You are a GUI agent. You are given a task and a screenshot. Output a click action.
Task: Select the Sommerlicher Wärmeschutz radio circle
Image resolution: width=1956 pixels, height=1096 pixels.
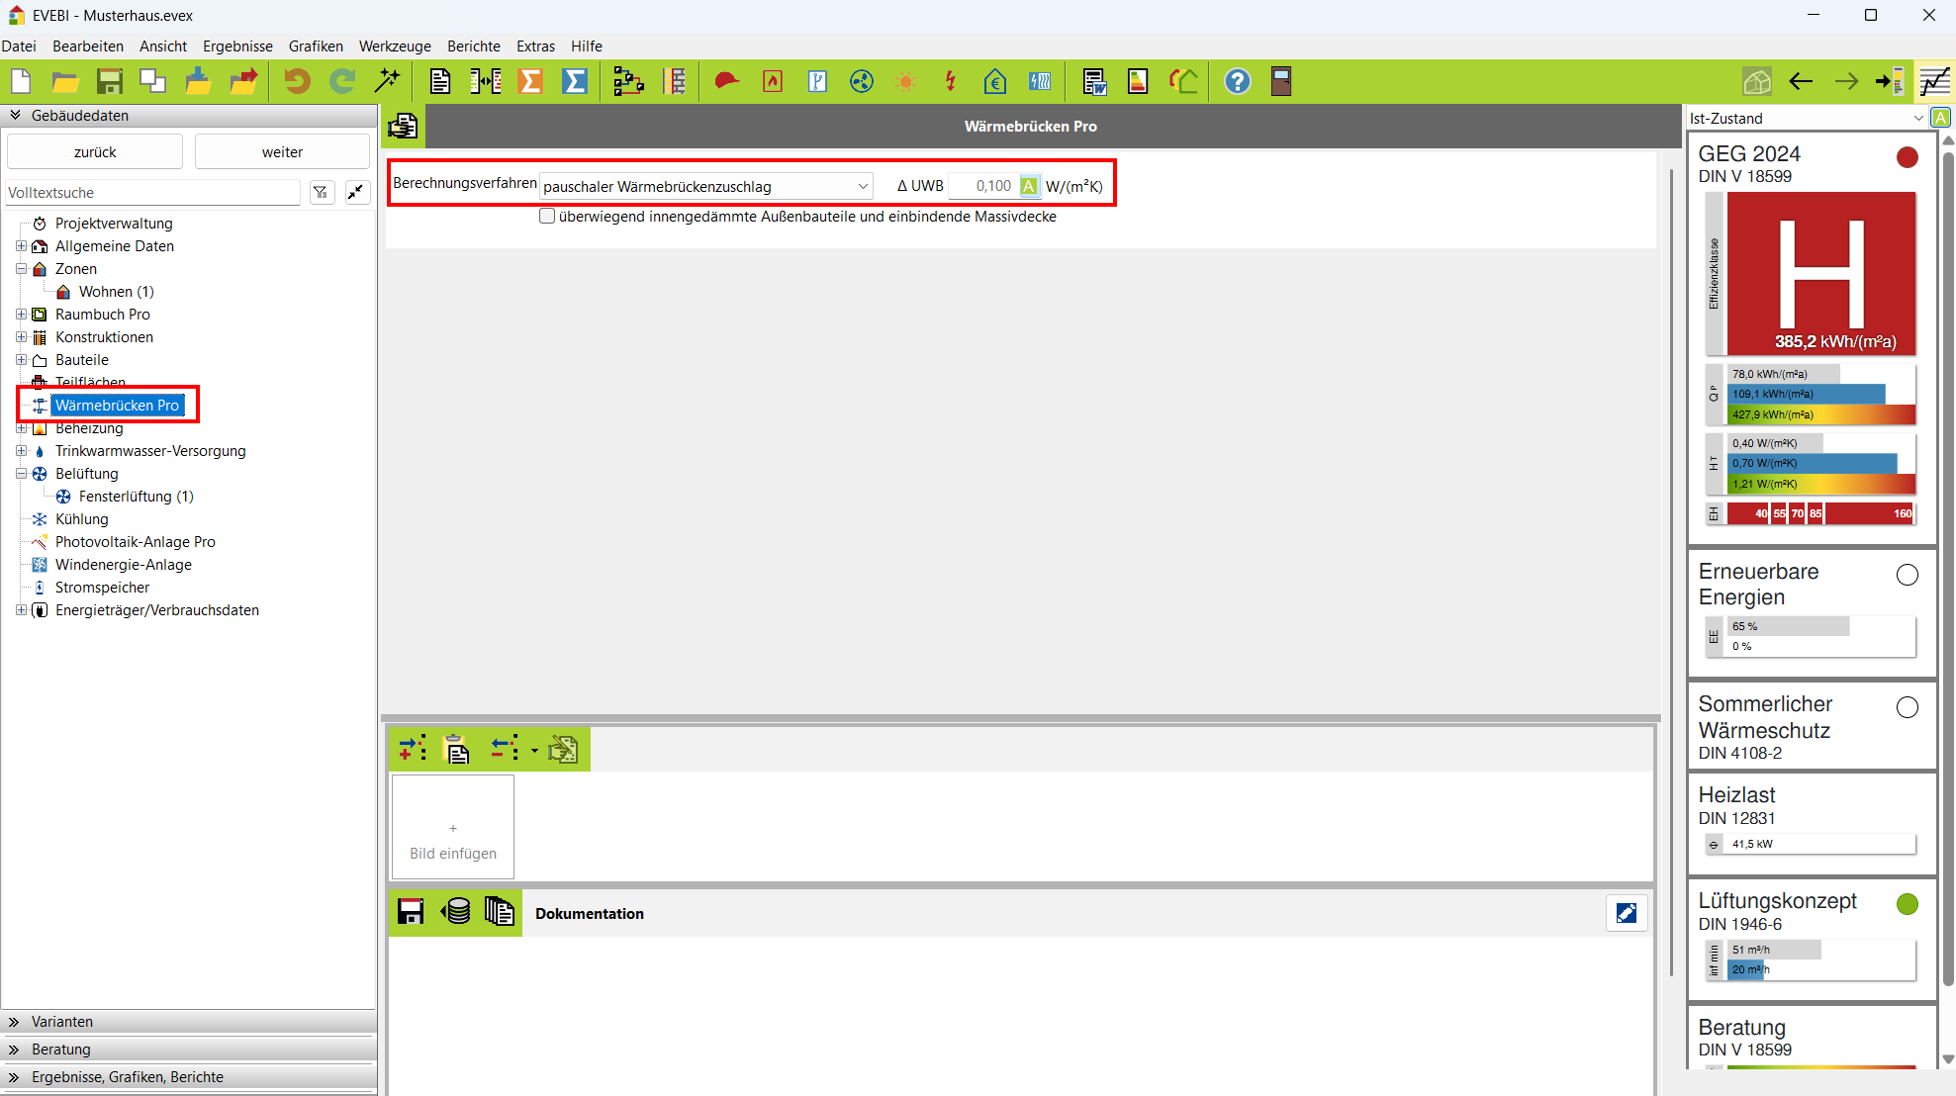(x=1907, y=707)
